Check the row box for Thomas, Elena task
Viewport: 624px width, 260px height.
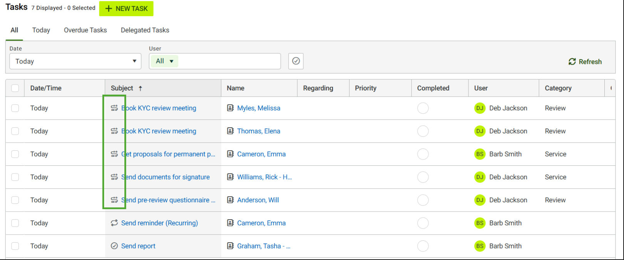pos(15,131)
